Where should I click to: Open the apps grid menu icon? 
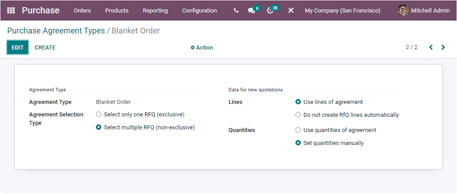11,10
